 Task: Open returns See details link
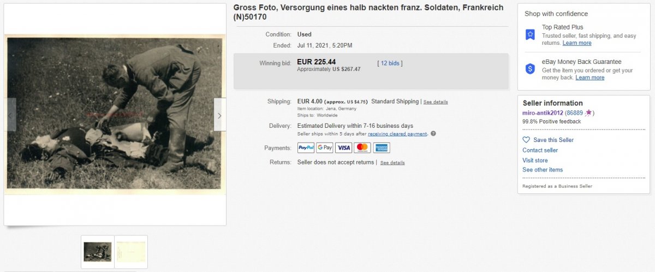click(392, 163)
